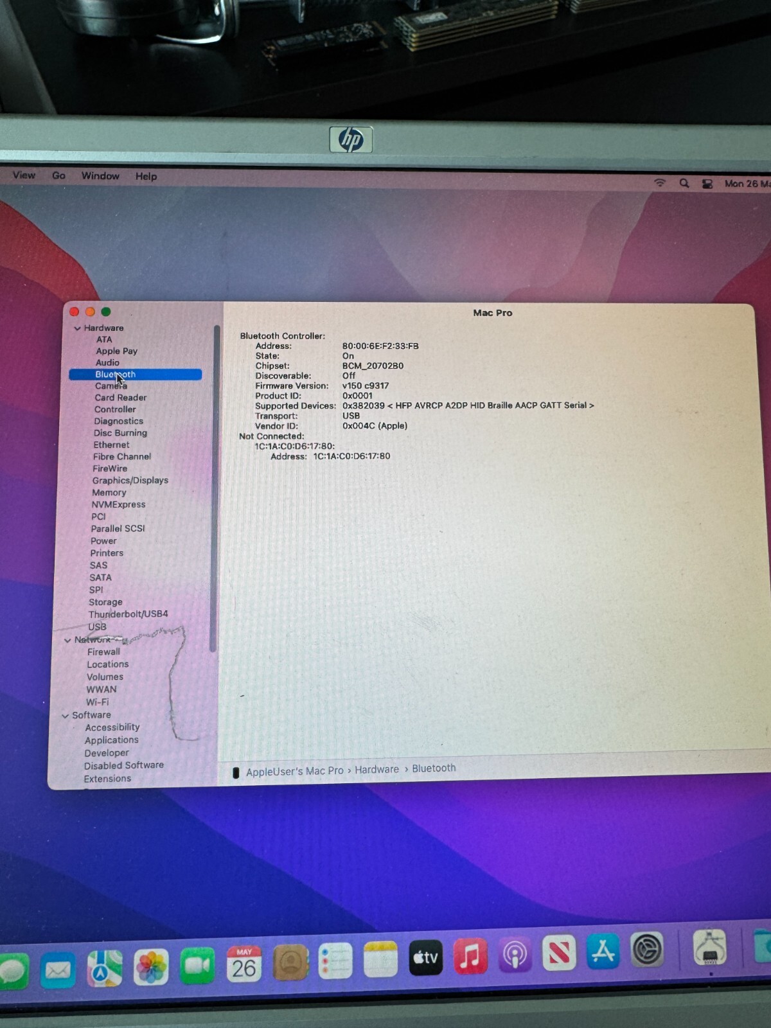Click the Bluetooth controller address 80:00:6E:F2:33:FB
Screen dimensions: 771x1028
[380, 346]
